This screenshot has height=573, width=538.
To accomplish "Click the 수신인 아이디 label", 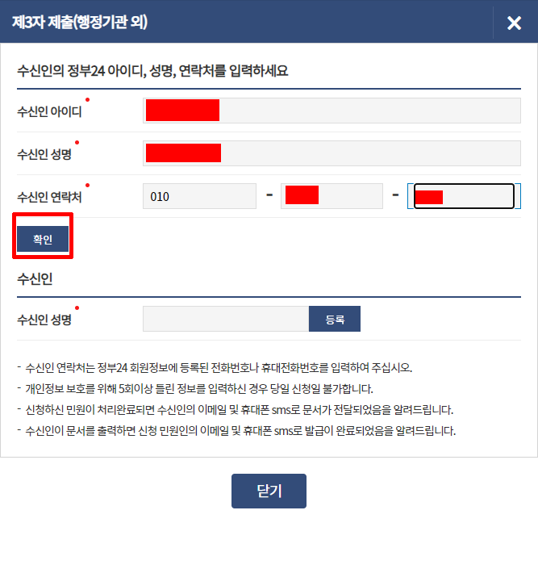I will 49,111.
